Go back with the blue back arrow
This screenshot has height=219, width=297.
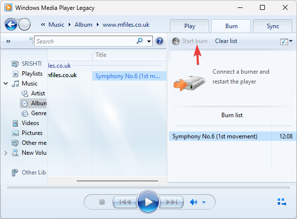[11, 24]
